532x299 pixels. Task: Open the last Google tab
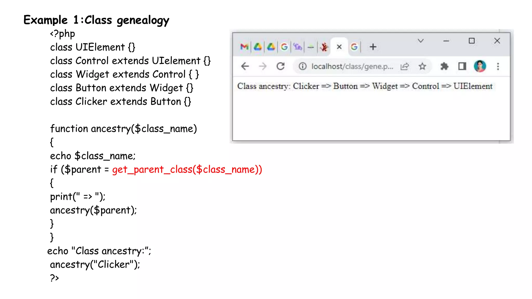point(354,47)
